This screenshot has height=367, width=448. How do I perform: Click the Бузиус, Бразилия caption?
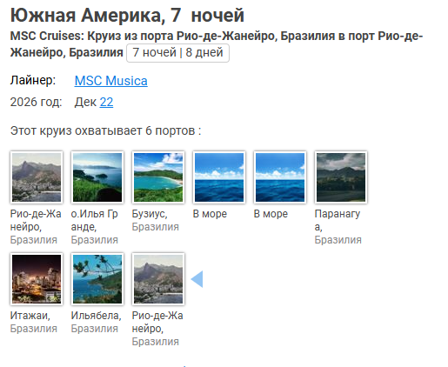click(x=156, y=220)
